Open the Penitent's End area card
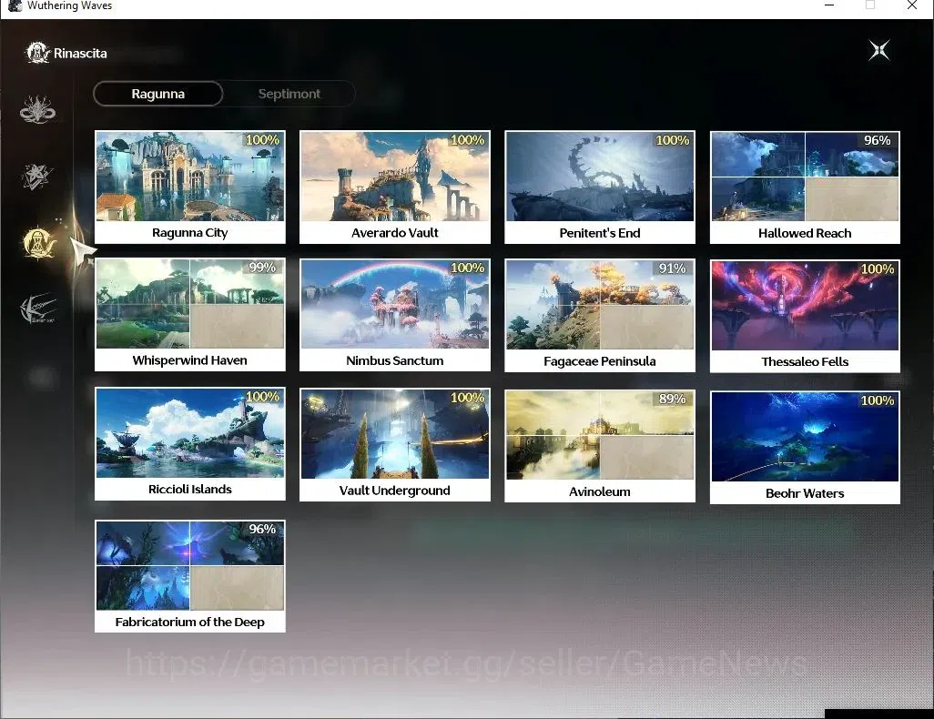 coord(600,187)
